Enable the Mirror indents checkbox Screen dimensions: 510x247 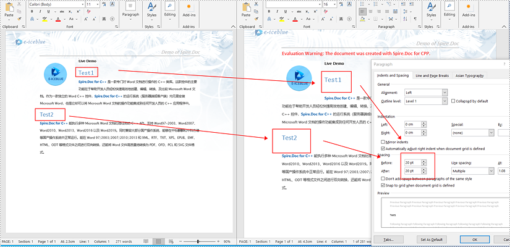(x=383, y=142)
